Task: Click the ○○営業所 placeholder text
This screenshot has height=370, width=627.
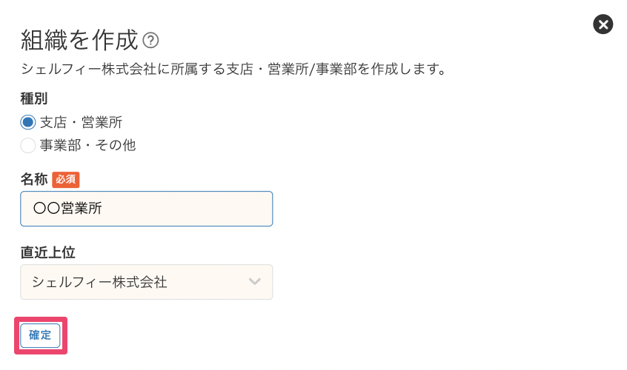Action: coord(67,209)
